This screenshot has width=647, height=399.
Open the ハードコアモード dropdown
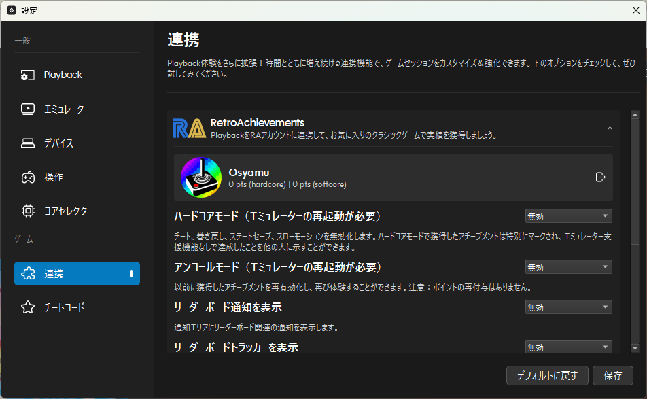[568, 216]
